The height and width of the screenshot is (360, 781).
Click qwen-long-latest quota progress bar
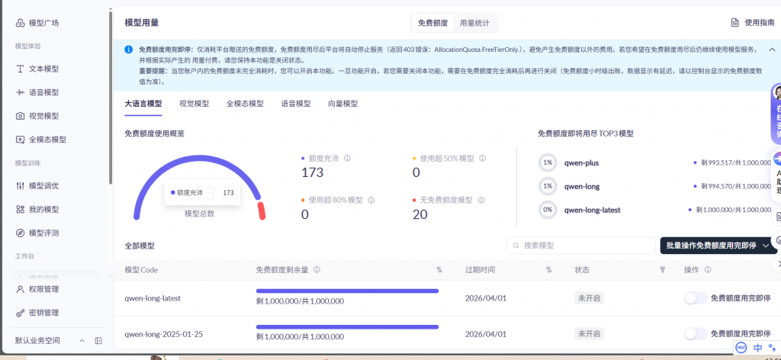coord(347,291)
